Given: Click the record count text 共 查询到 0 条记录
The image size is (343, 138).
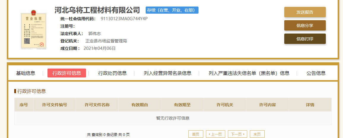Looking at the screenshot, I should [102, 135].
